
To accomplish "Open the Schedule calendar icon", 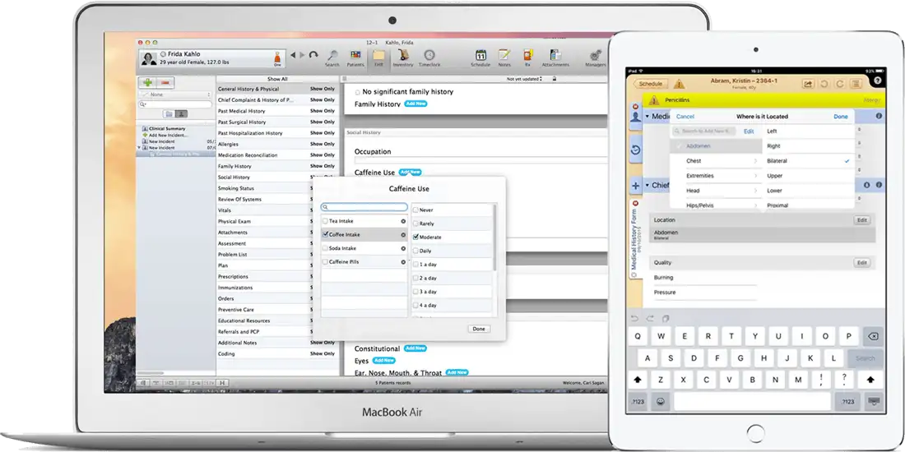I will click(x=480, y=57).
